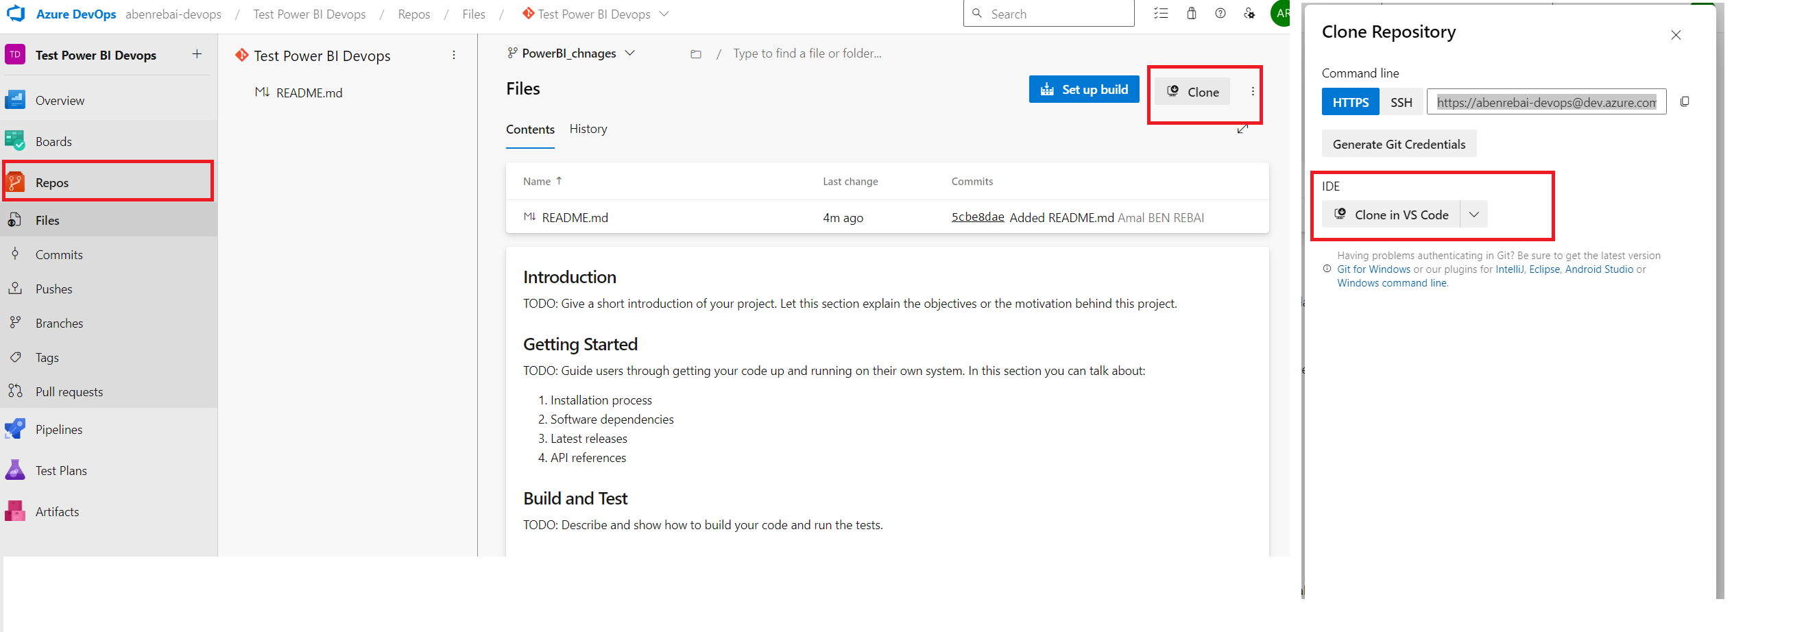Click the Azure DevOps logo icon
Screen dimensions: 1817x632
[16, 14]
